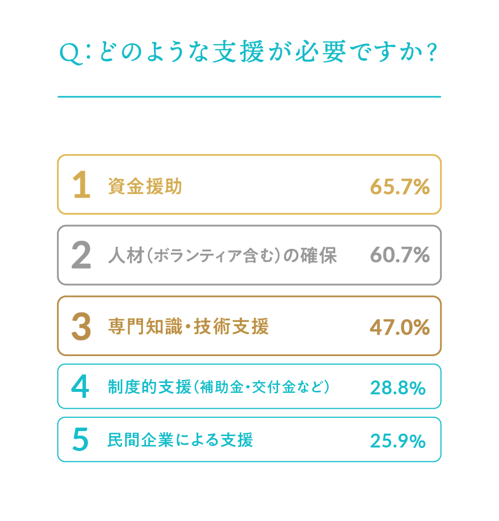The width and height of the screenshot is (499, 521).
Task: Select the 人材(ボランティア含む)の確保 label
Action: [222, 256]
